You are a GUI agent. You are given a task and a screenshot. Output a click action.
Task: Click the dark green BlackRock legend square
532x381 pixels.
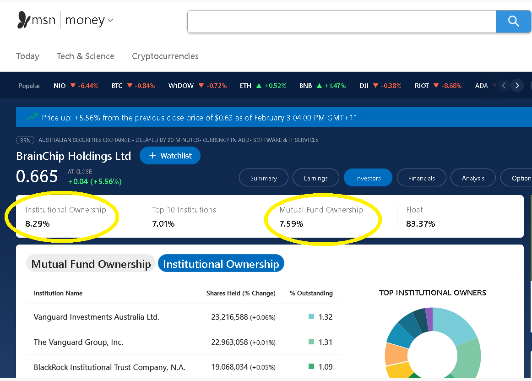311,367
